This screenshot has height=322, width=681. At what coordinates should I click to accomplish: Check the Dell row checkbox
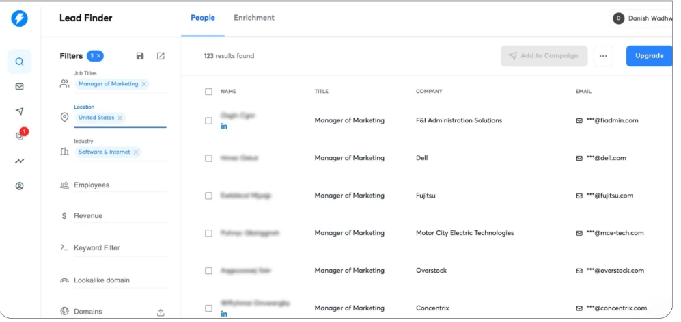[x=208, y=158]
